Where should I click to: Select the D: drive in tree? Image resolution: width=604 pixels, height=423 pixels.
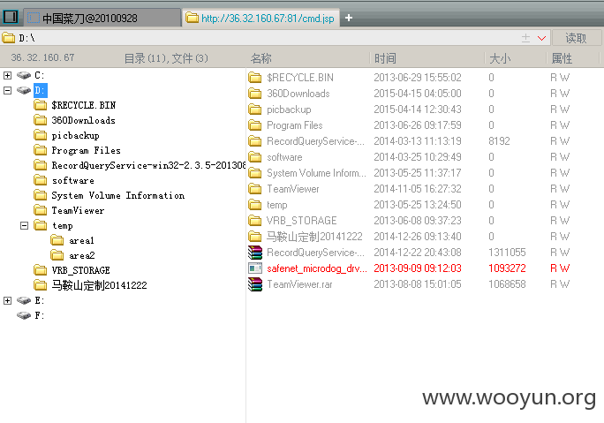(x=40, y=90)
